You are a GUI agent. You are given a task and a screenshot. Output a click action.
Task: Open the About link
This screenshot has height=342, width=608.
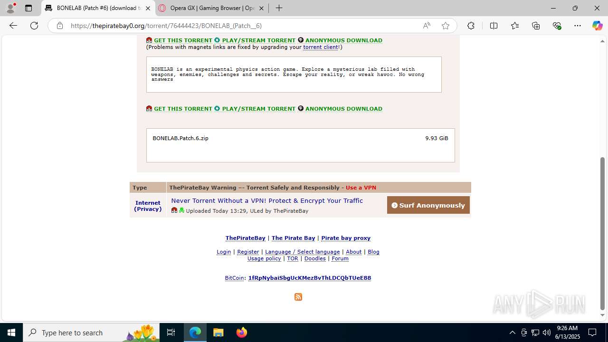click(x=354, y=252)
